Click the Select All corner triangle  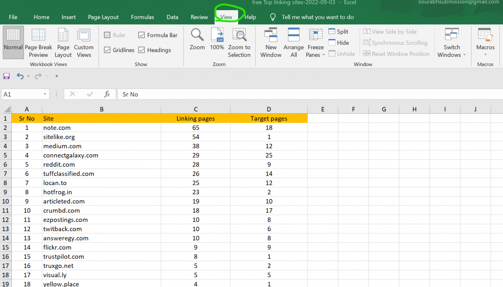7,109
